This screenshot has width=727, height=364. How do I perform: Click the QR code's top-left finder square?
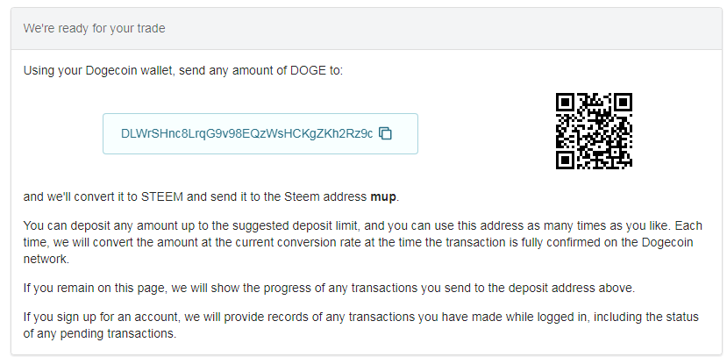click(x=566, y=102)
